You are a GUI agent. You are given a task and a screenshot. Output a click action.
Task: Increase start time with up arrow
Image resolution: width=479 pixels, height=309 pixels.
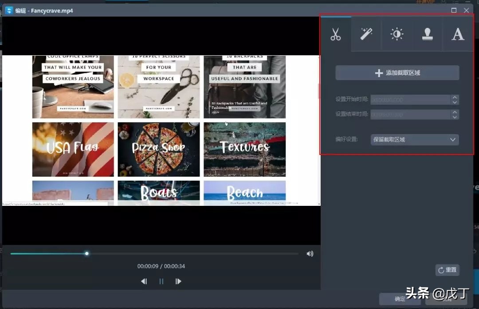(x=455, y=97)
